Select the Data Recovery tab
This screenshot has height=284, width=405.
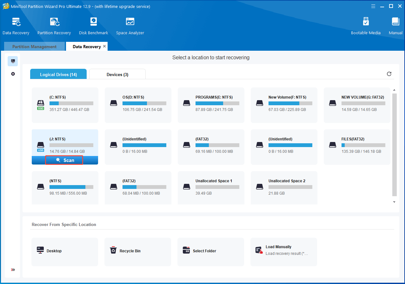click(87, 47)
